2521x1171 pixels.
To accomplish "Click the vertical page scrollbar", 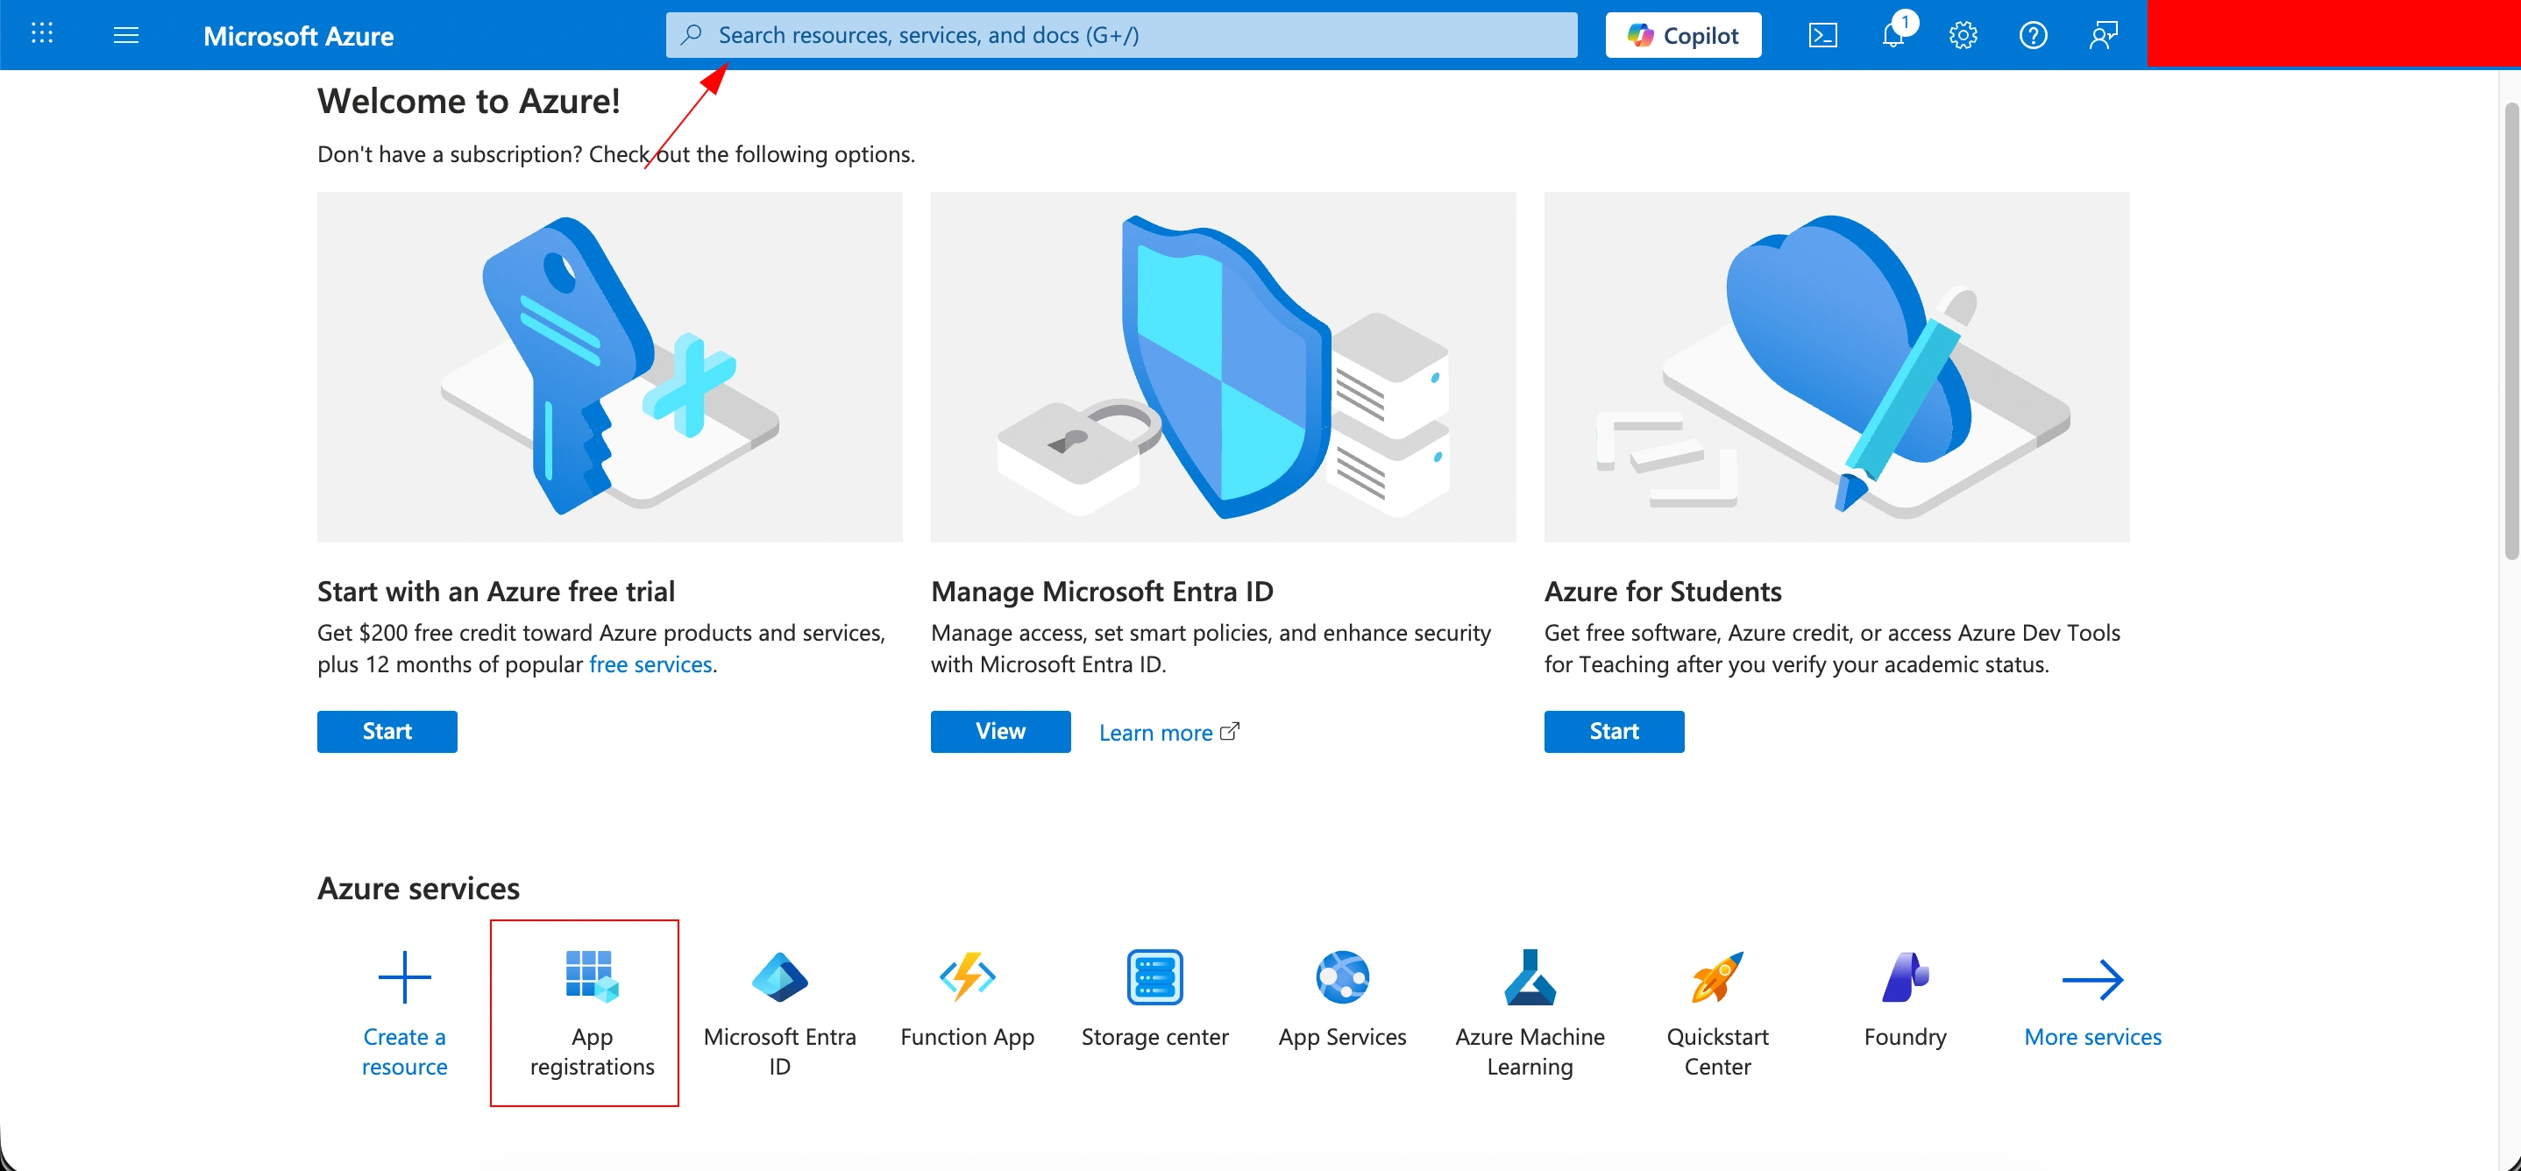I will [x=2511, y=332].
